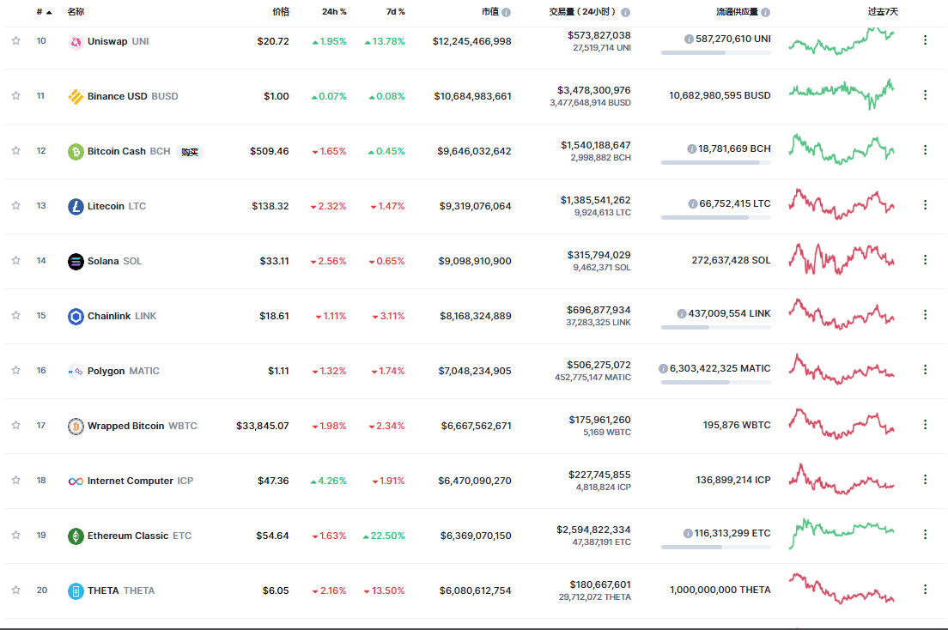Star Binance USD for the watchlist
The width and height of the screenshot is (948, 630).
[15, 95]
